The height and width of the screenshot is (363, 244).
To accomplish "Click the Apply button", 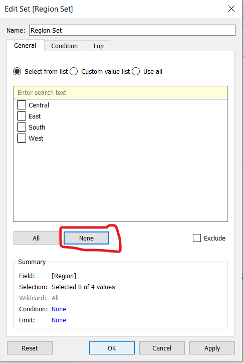I will pos(212,348).
